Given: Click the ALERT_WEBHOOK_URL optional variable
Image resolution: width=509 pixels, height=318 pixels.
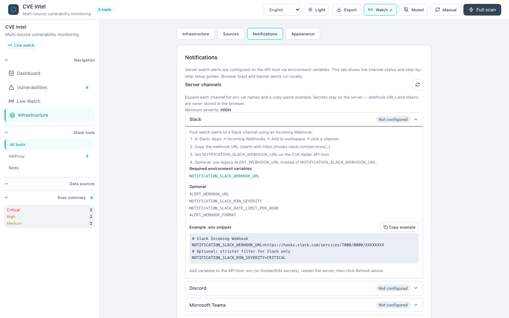Looking at the screenshot, I should tap(209, 194).
